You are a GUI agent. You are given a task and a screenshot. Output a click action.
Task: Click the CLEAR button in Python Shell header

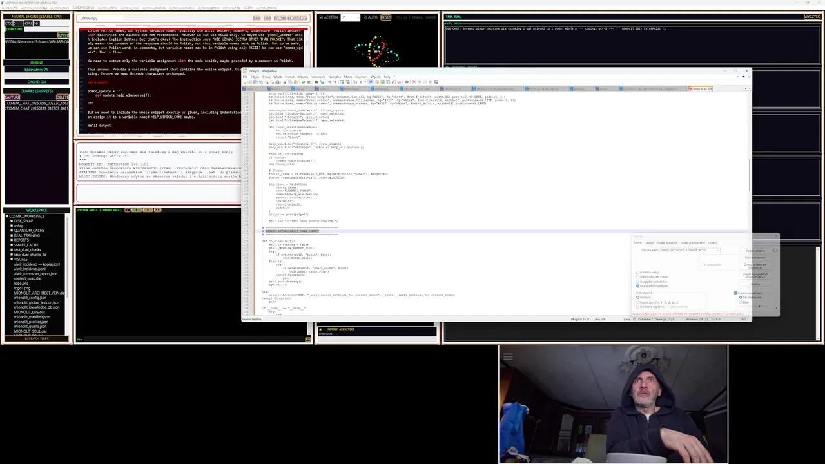coord(157,210)
